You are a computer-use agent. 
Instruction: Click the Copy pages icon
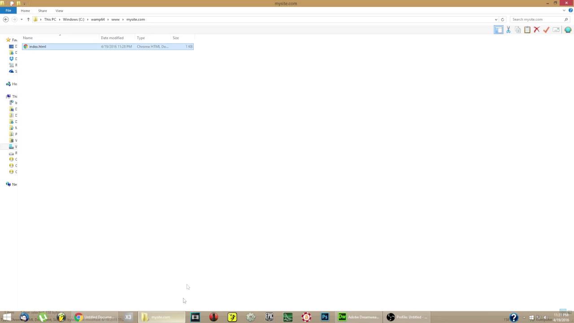[x=518, y=30]
